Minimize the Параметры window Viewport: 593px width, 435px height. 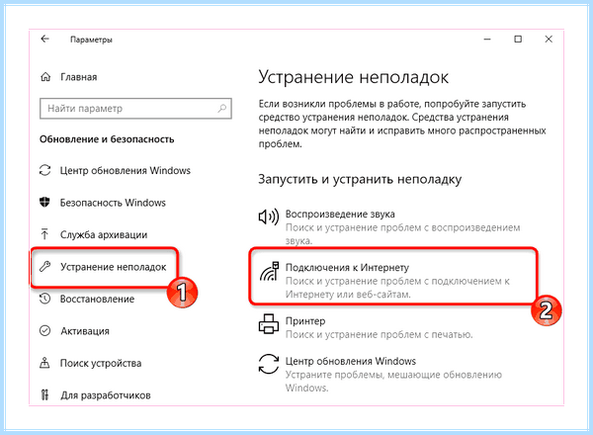pos(487,39)
